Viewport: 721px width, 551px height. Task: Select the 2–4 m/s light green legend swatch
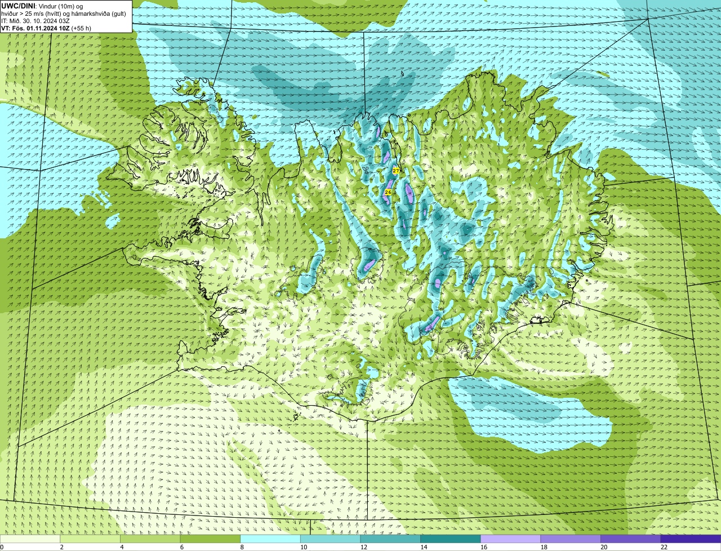pyautogui.click(x=90, y=539)
